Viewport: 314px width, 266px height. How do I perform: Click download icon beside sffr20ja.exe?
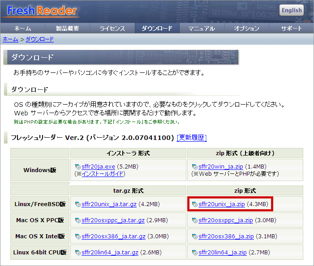77,167
